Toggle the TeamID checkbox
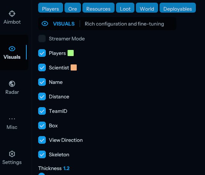The width and height of the screenshot is (205, 175). pos(42,111)
